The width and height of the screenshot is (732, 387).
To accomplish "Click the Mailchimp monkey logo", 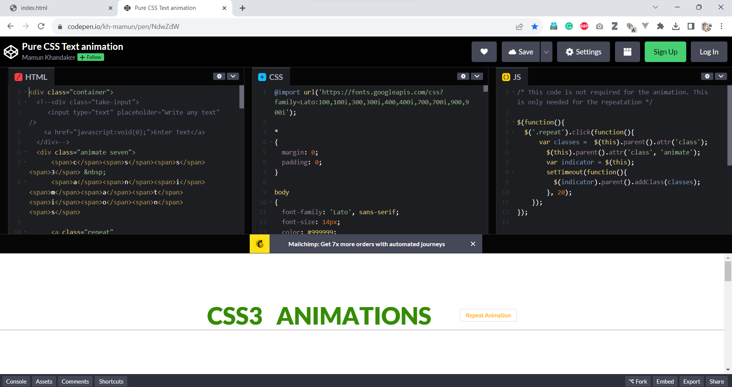I will [260, 244].
